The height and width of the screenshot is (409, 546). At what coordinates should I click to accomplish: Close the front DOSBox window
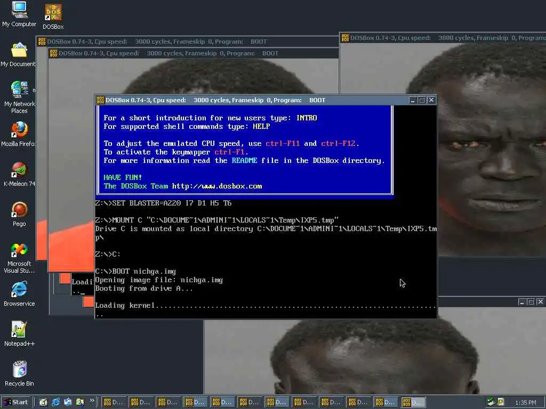pos(431,100)
